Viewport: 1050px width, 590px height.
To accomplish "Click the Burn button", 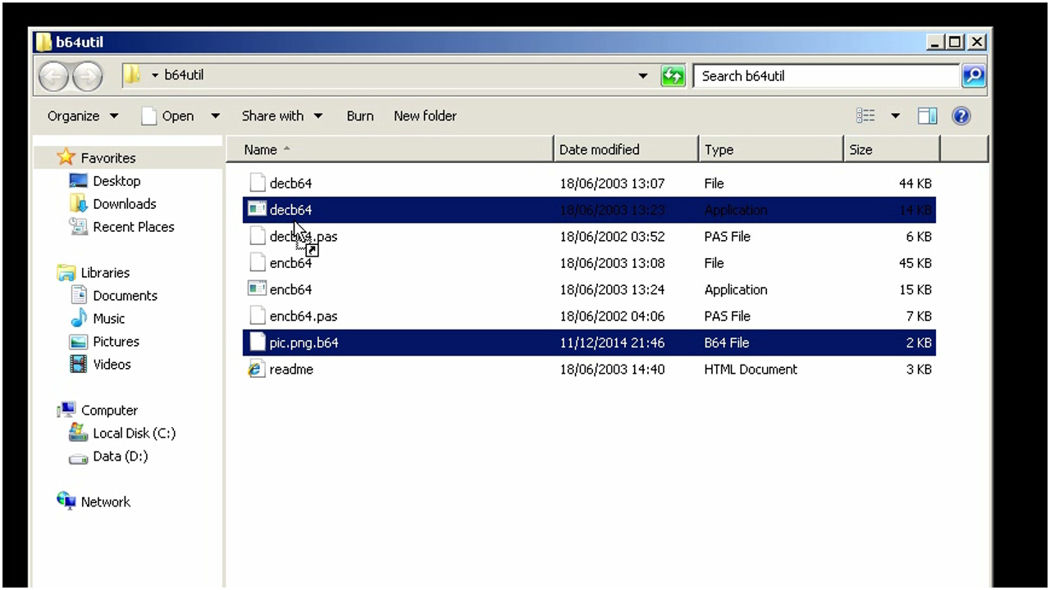I will pyautogui.click(x=360, y=116).
